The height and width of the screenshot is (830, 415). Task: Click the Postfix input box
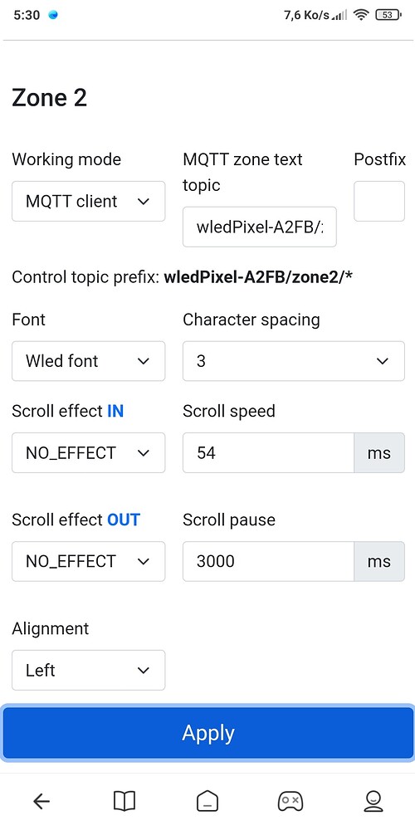[x=379, y=201]
